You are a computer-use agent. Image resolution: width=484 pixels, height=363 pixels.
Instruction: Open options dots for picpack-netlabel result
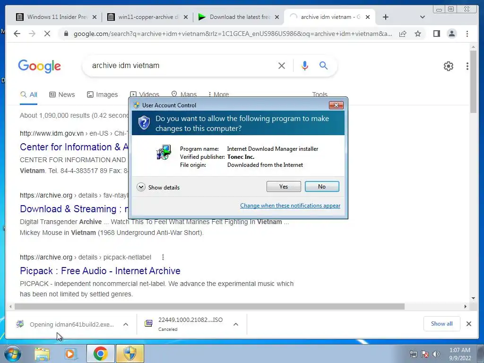click(x=163, y=257)
